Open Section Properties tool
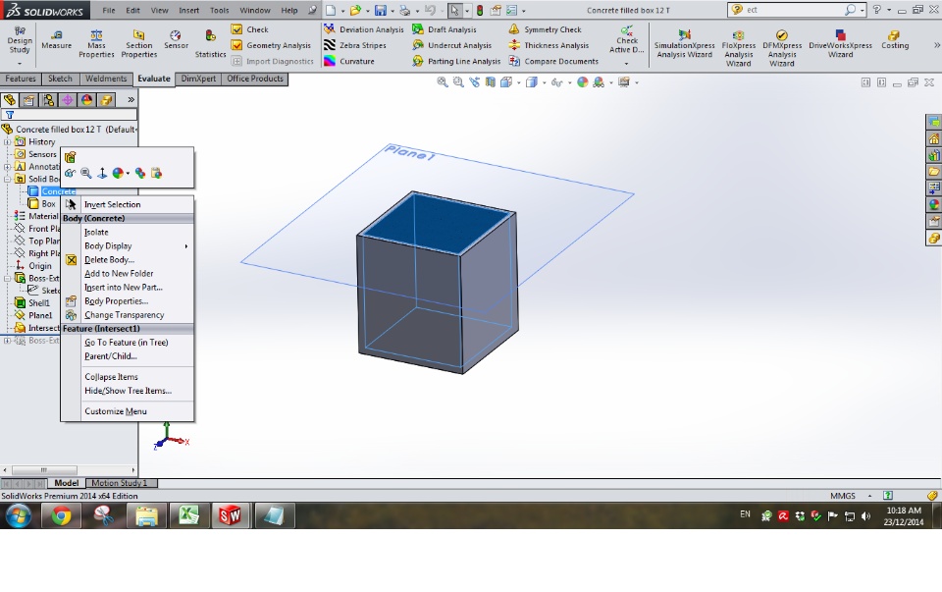This screenshot has width=942, height=592. pyautogui.click(x=138, y=44)
